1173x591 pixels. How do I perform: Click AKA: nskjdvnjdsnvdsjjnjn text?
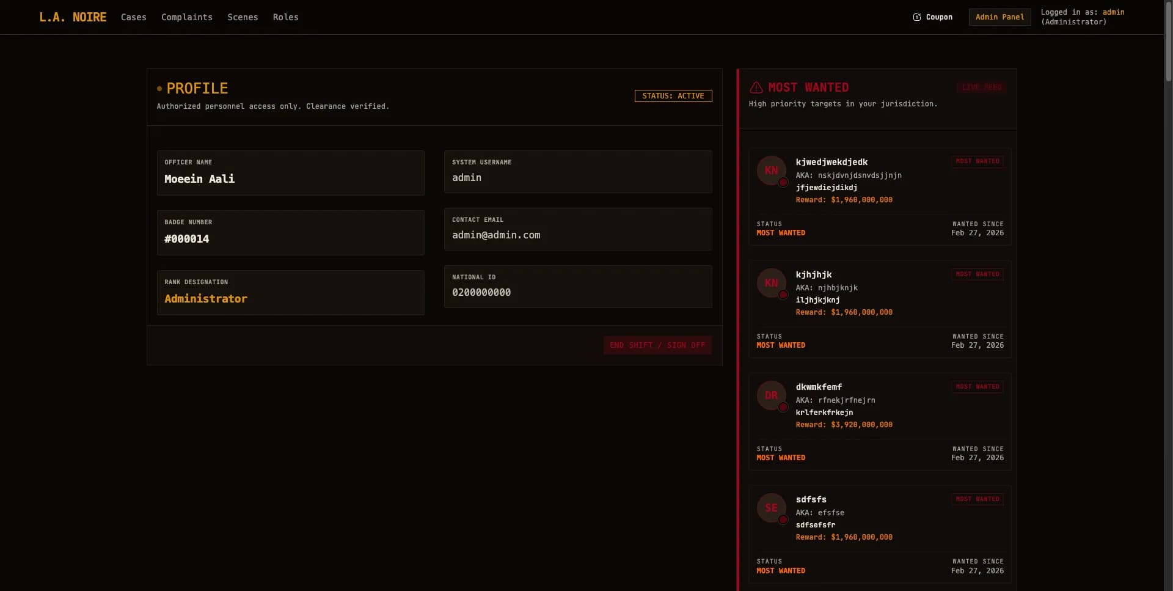[x=849, y=175]
